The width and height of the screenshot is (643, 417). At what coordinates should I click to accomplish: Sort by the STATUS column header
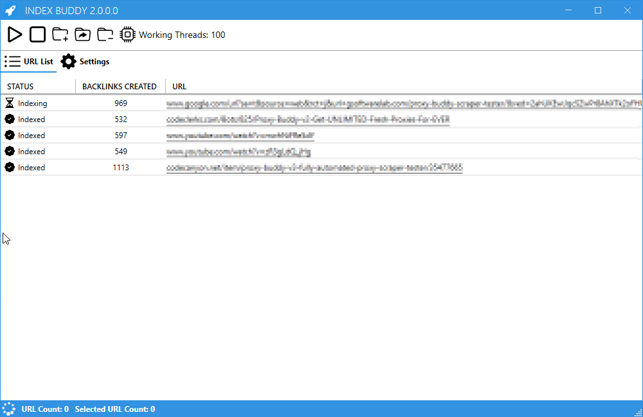(20, 87)
